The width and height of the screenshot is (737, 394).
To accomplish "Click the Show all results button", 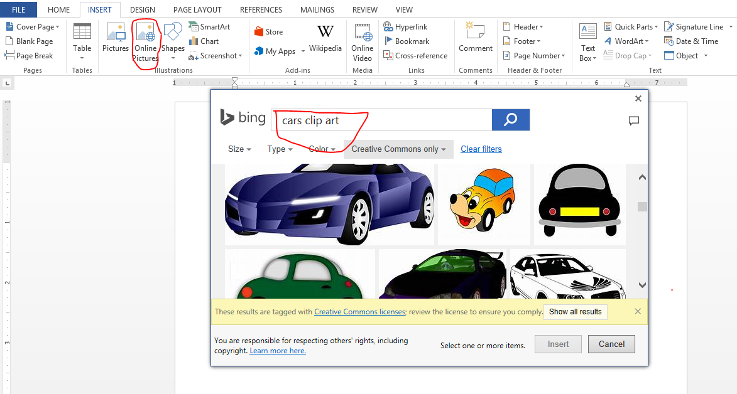I will (575, 312).
